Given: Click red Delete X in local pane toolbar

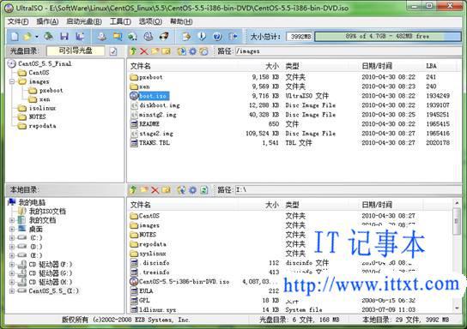Looking at the screenshot, I should pos(155,189).
